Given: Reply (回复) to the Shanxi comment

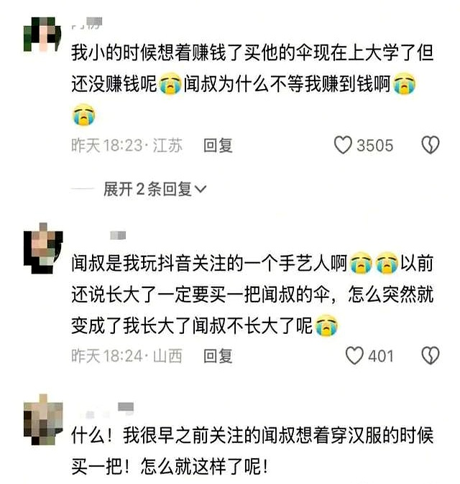Looking at the screenshot, I should coord(218,356).
